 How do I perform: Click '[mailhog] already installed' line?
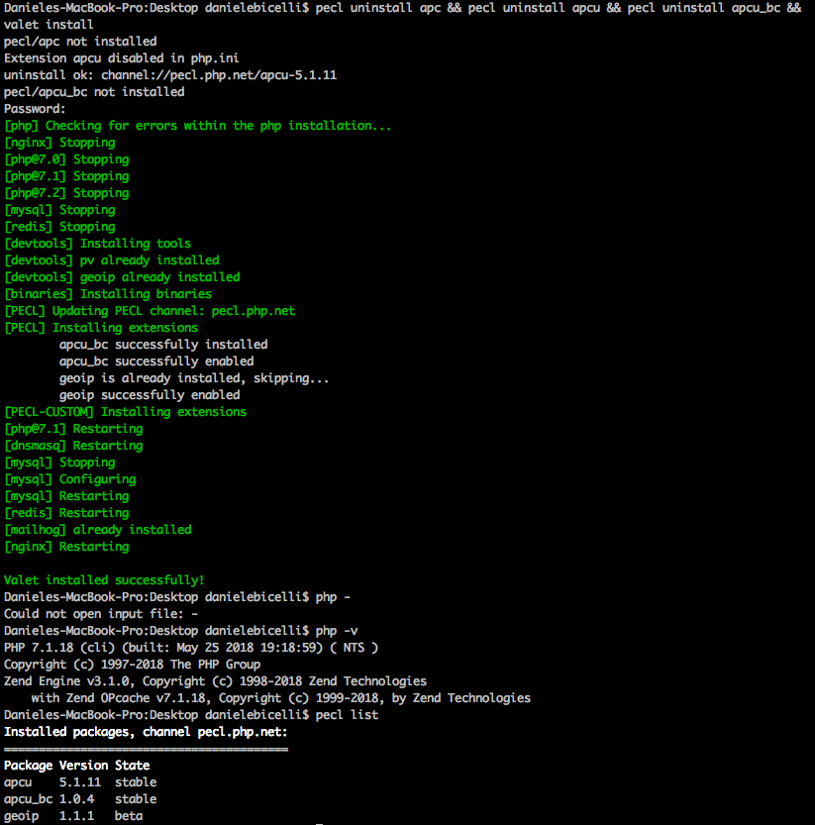(x=98, y=530)
